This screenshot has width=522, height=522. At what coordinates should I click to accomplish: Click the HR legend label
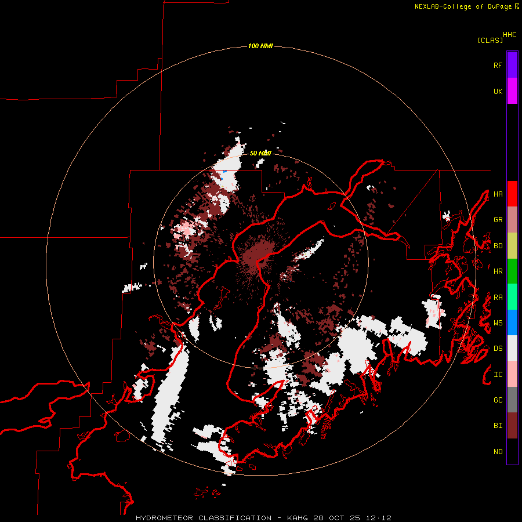pyautogui.click(x=498, y=271)
